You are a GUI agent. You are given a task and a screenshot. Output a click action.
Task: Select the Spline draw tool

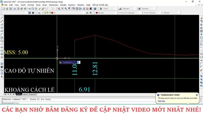point(2,44)
